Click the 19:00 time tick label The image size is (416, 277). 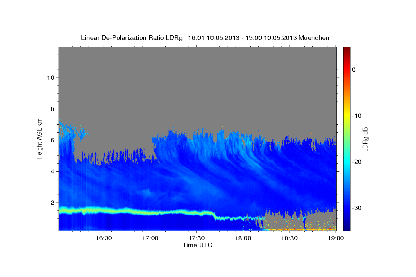point(336,239)
